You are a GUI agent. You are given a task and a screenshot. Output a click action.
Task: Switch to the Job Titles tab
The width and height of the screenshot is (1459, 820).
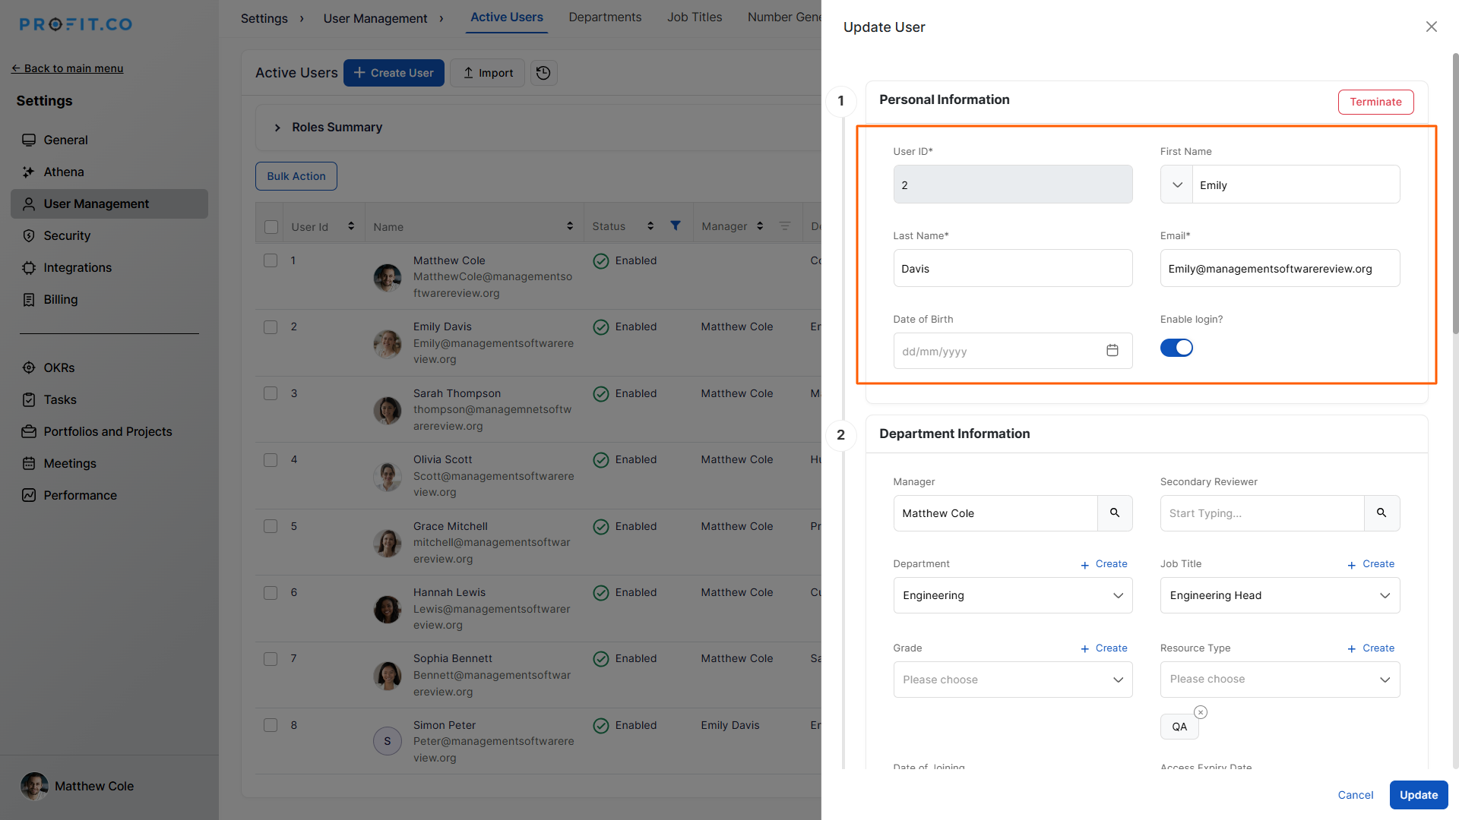(x=694, y=17)
